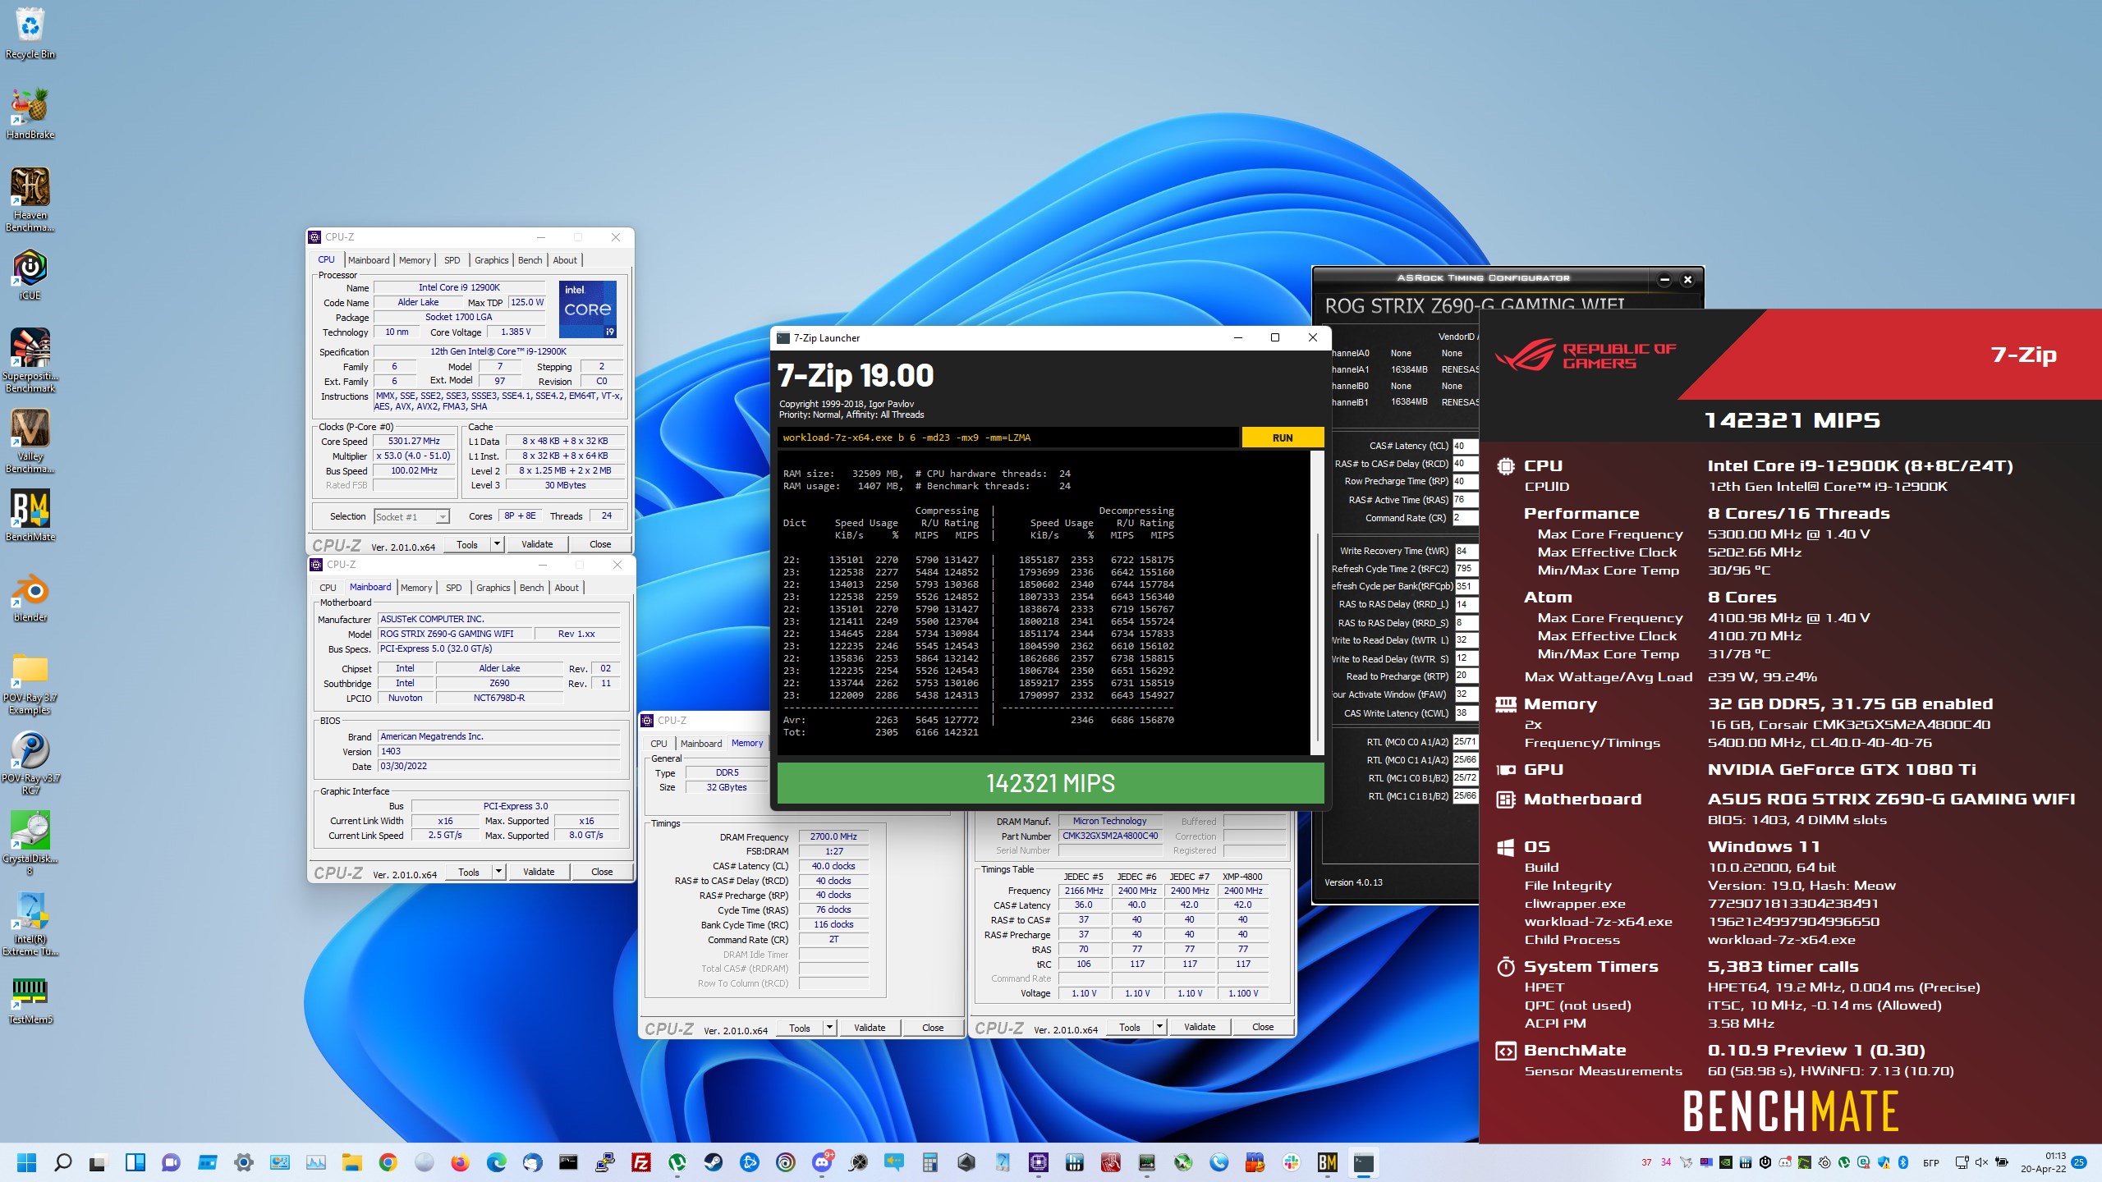Screen dimensions: 2102x1182
Task: Open Graphics tab in top CPU-Z window
Action: pos(491,260)
